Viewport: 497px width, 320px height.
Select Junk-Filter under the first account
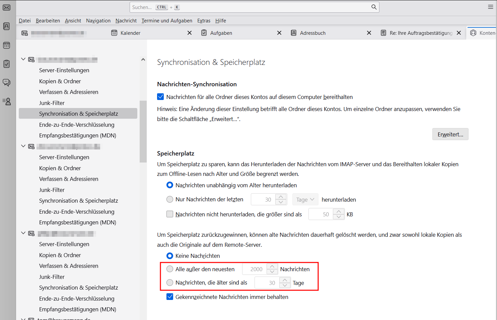coord(52,103)
